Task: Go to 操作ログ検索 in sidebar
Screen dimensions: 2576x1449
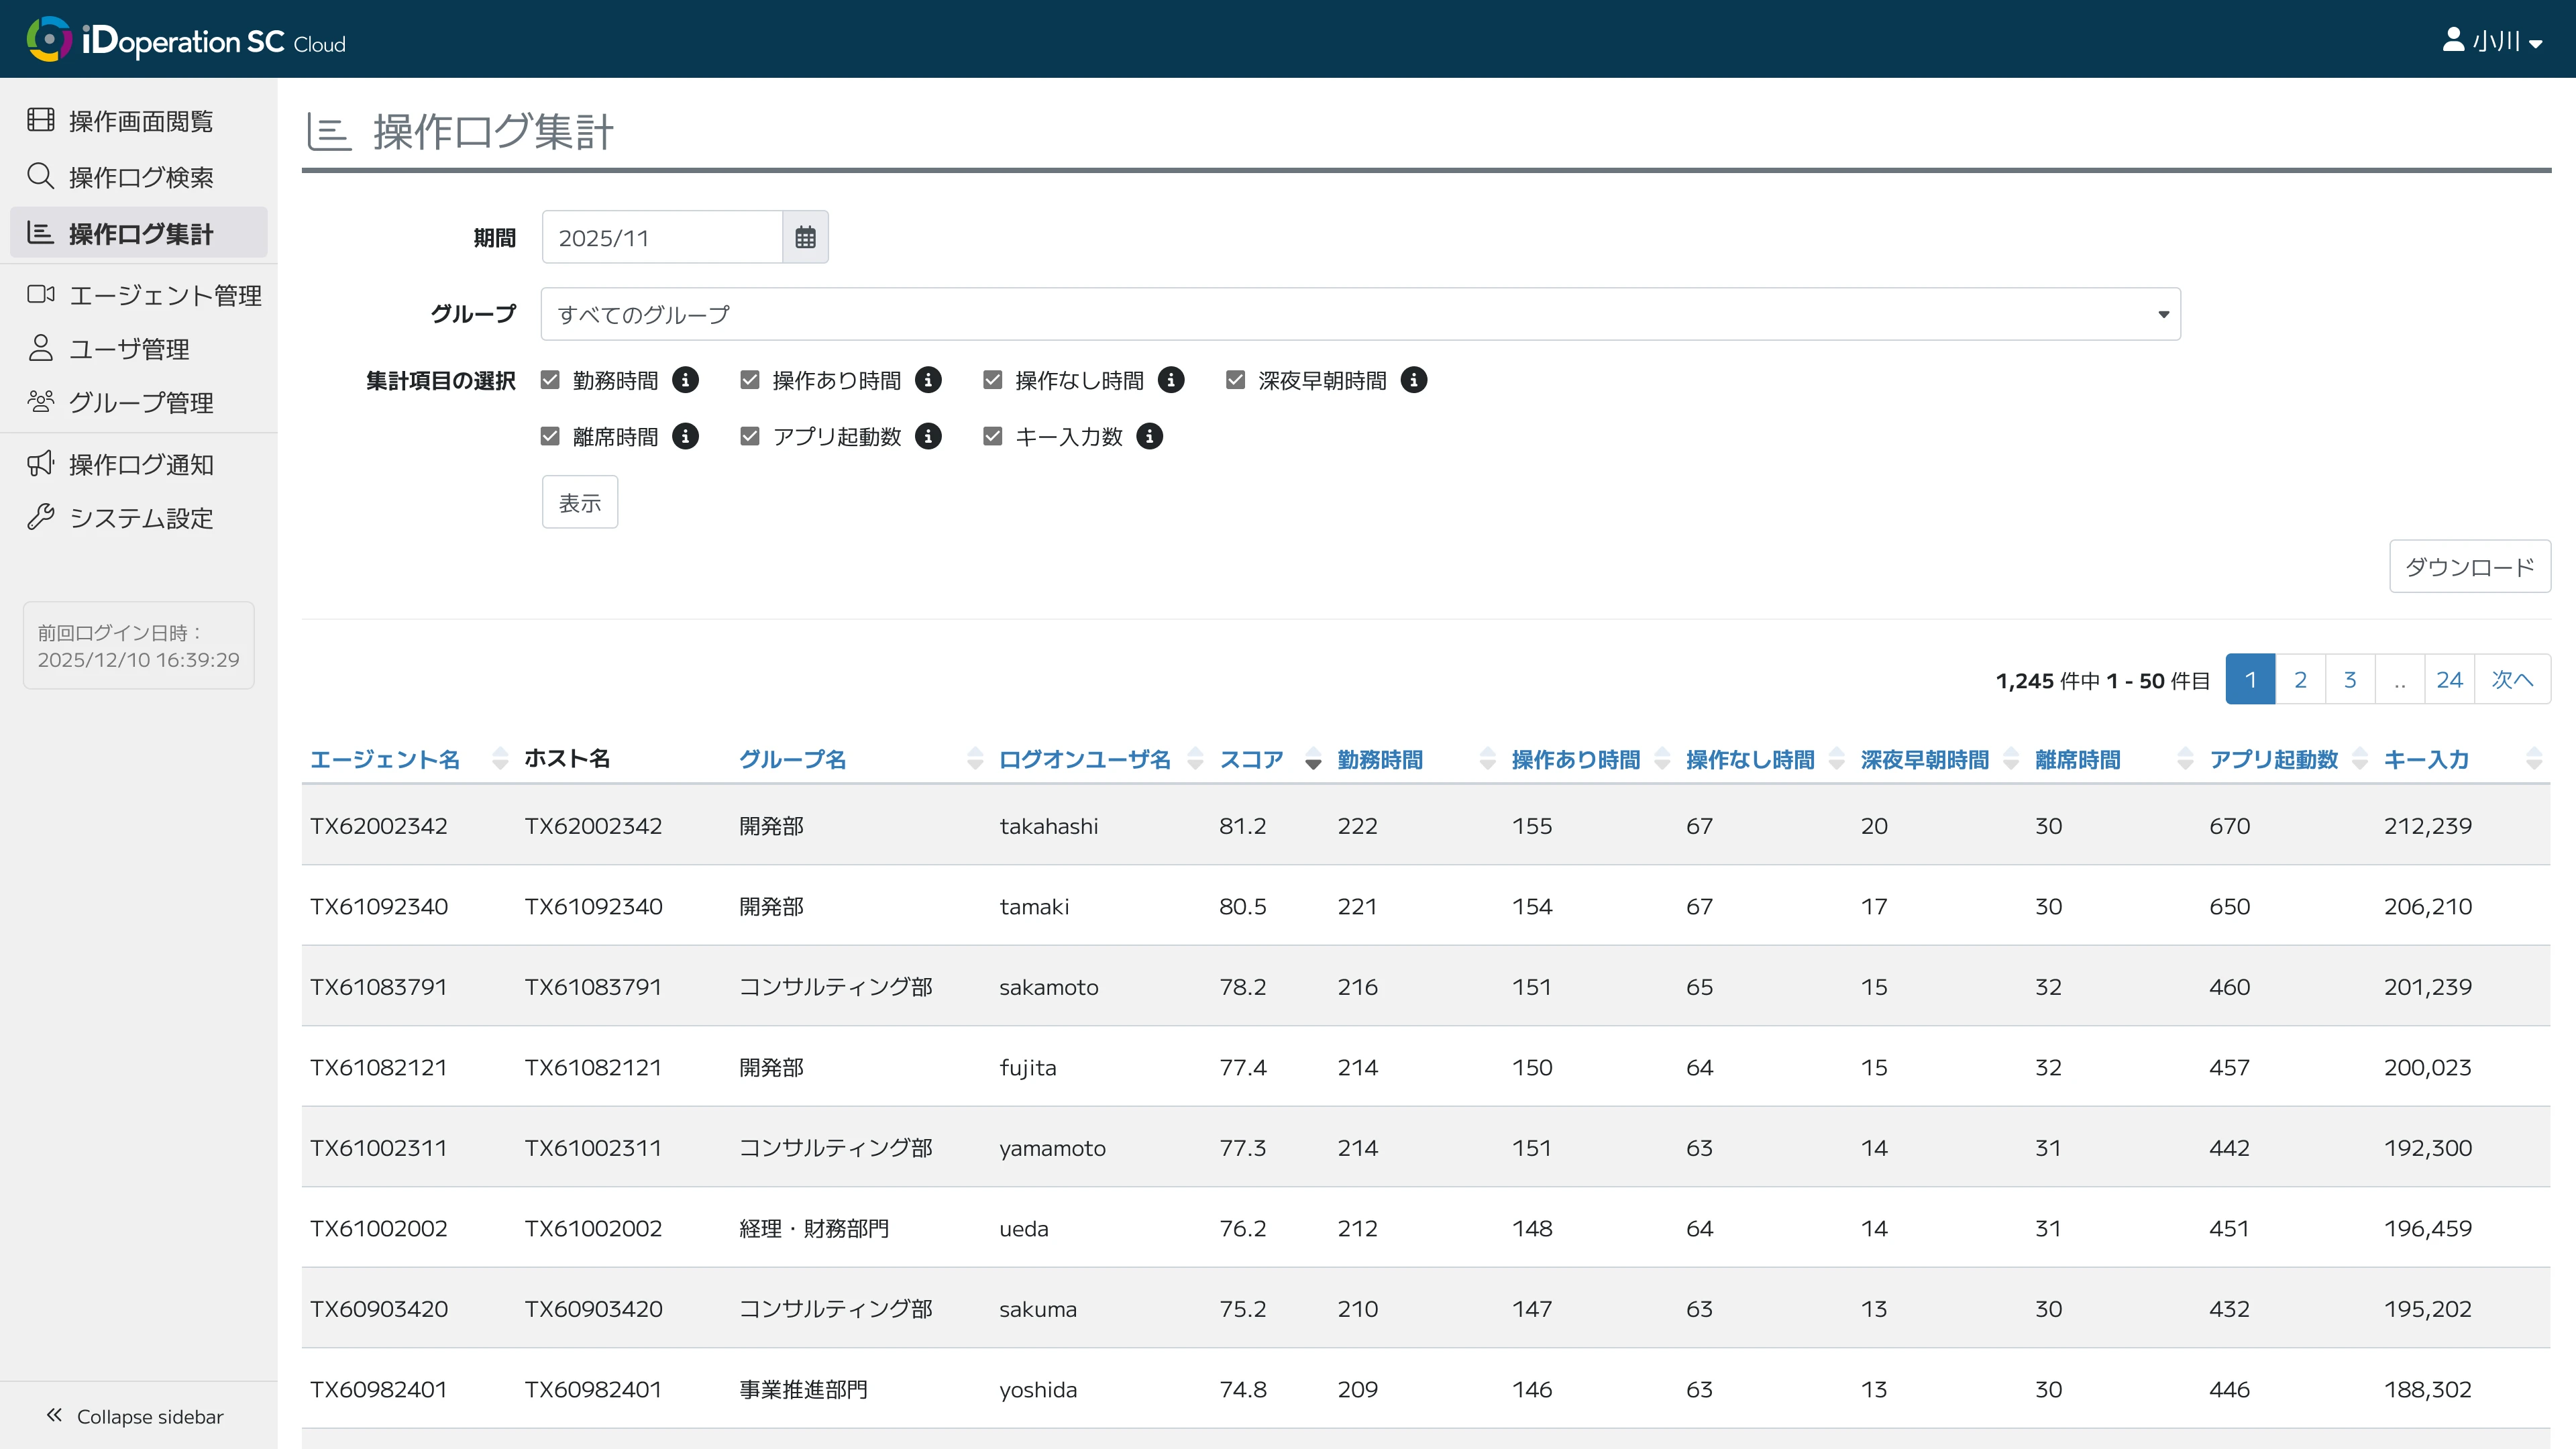Action: (140, 177)
